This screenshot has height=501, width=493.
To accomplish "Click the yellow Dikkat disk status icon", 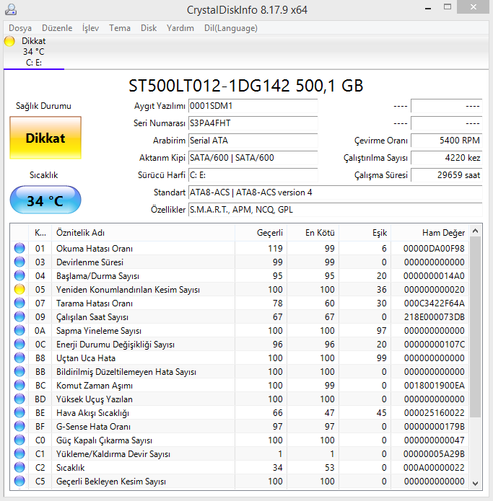I will 9,41.
